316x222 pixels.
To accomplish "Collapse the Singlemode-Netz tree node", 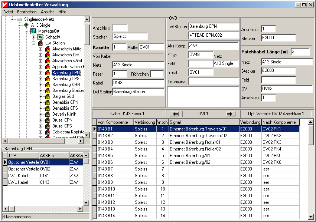I will pyautogui.click(x=13, y=19).
